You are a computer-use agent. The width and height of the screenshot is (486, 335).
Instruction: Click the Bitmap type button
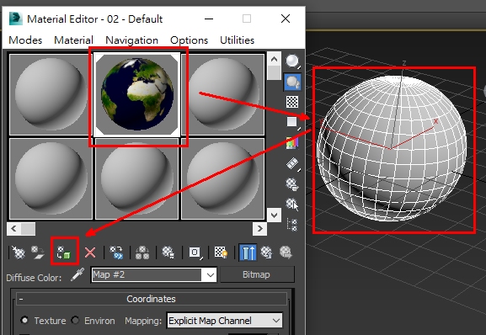[x=257, y=274]
